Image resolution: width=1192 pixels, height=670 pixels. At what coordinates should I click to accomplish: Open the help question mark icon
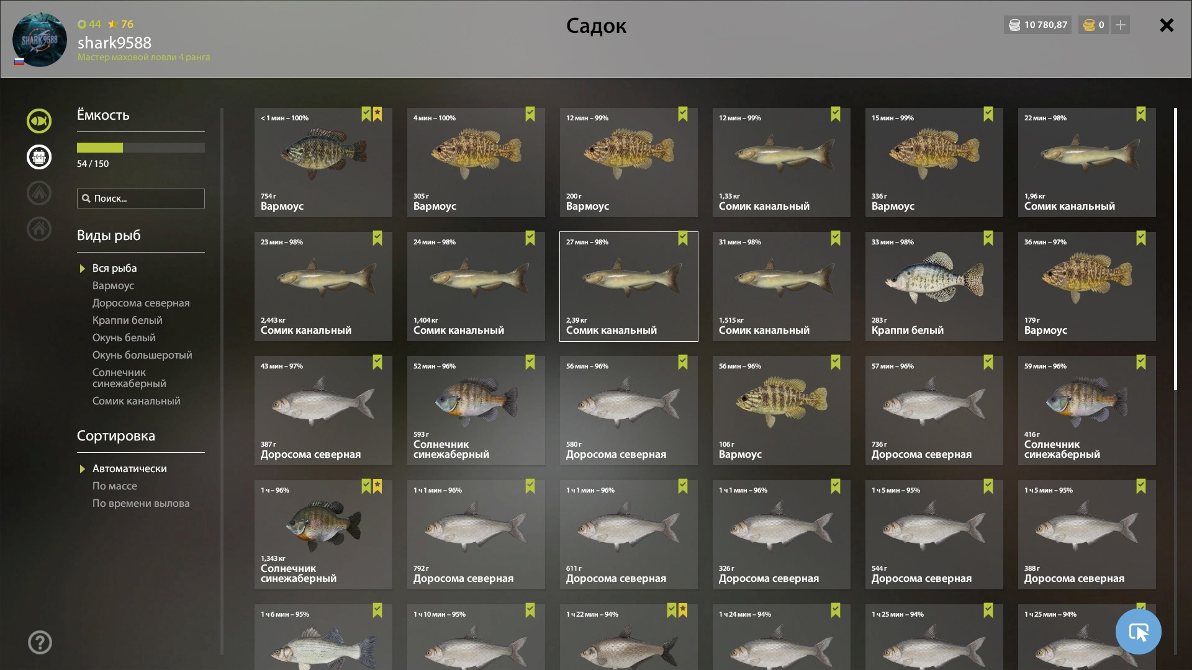point(40,643)
